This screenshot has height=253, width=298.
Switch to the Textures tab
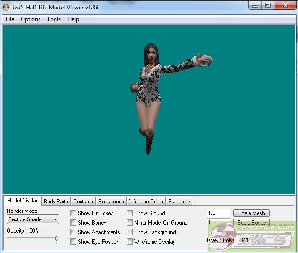[83, 202]
